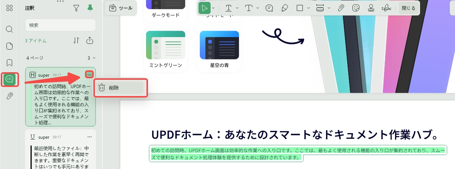
Task: Open the sticker tool
Action: pos(356,8)
